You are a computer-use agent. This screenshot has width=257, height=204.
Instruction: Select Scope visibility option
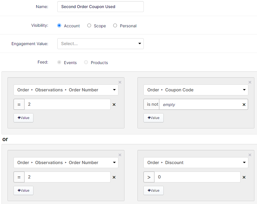[89, 26]
